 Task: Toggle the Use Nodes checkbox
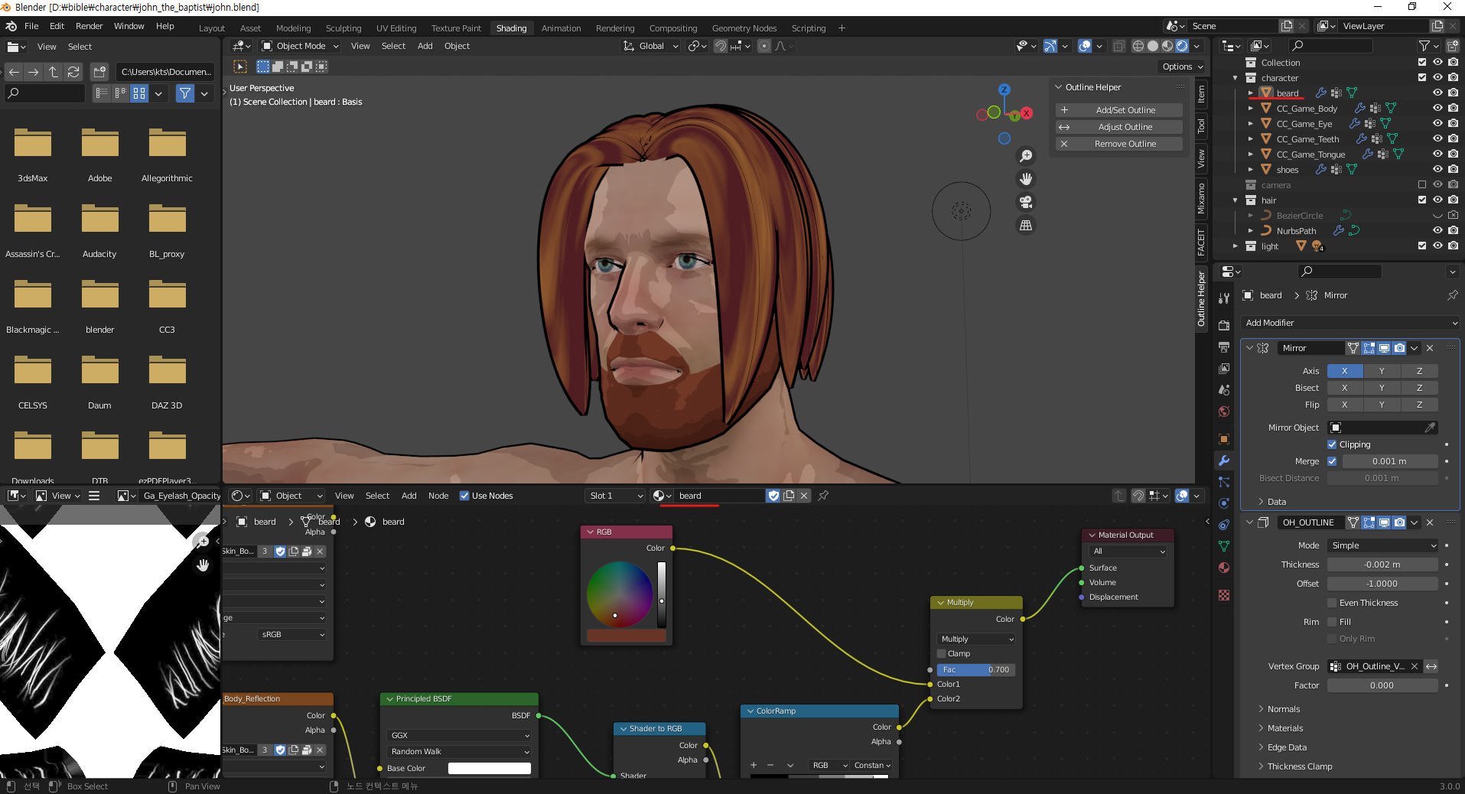pos(464,496)
